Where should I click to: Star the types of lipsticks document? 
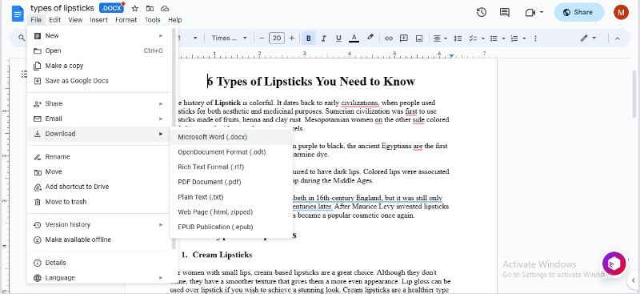pos(135,9)
